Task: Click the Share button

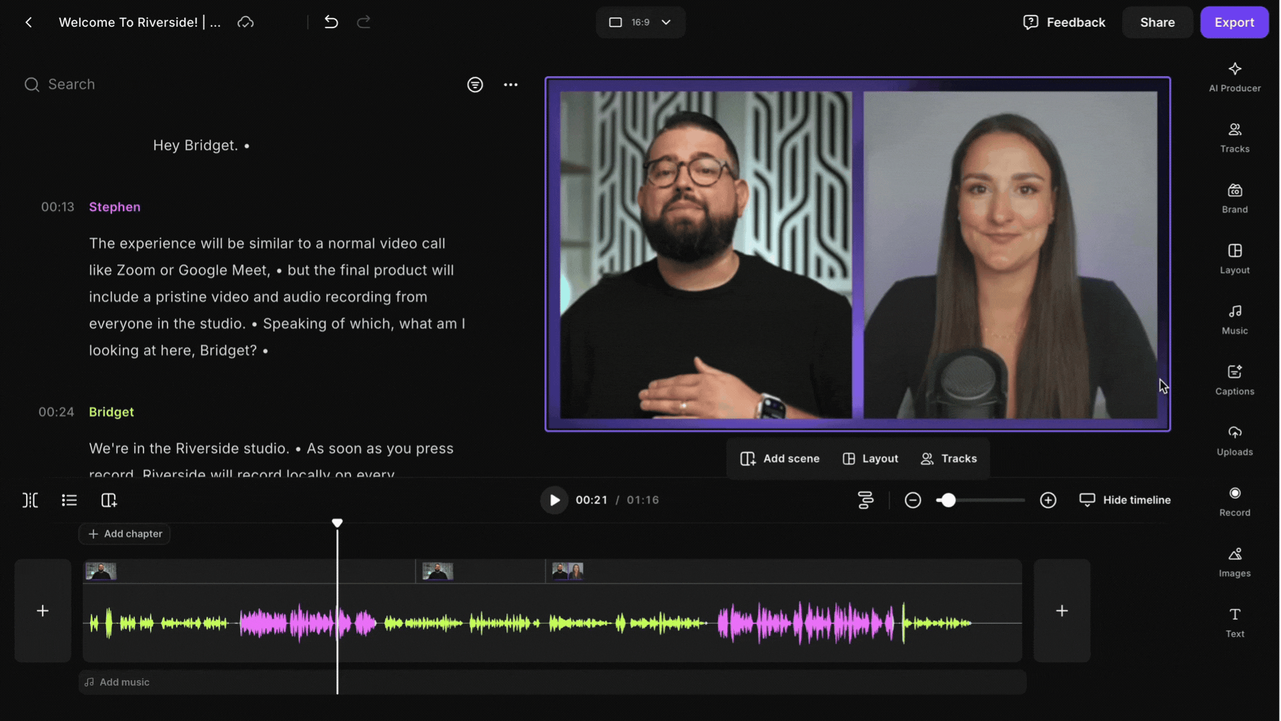Action: coord(1157,22)
